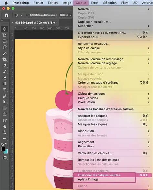The height and width of the screenshot is (190, 153).
Task: Expand the tool preset picker chevron
Action: (x=21, y=15)
